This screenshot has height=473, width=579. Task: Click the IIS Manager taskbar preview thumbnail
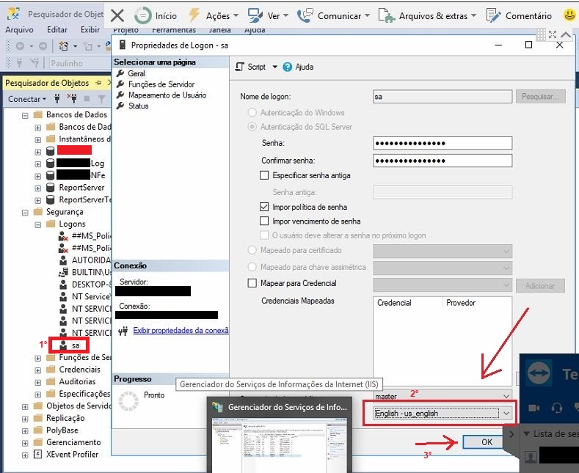point(280,444)
